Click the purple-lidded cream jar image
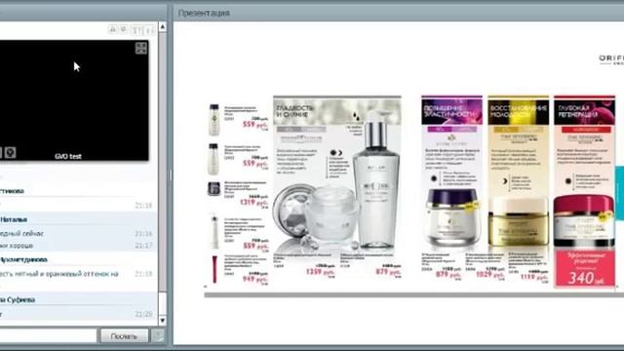Viewport: 624px width, 351px height. (452, 216)
